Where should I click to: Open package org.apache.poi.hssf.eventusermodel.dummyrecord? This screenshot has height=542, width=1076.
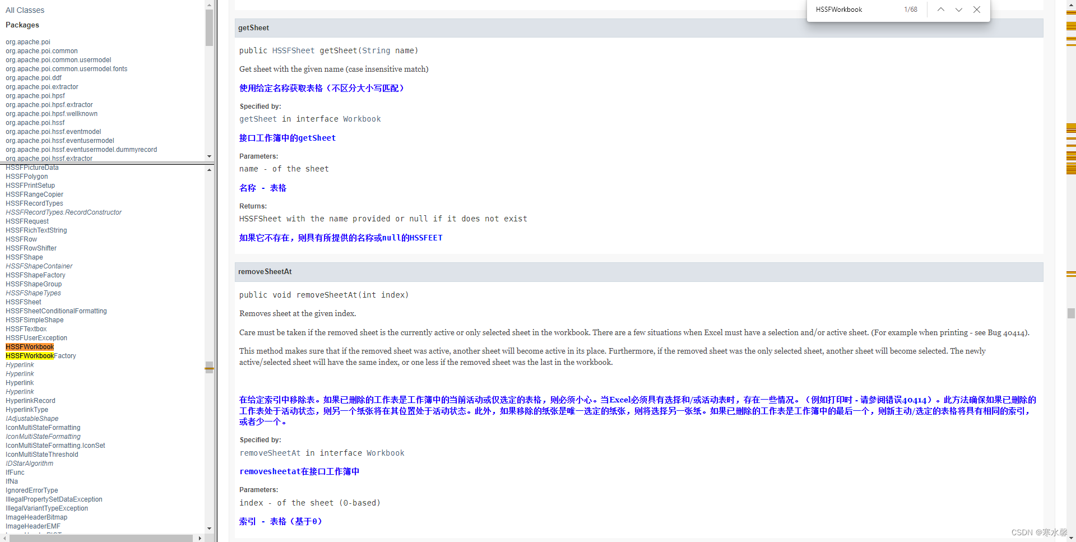[x=81, y=150]
